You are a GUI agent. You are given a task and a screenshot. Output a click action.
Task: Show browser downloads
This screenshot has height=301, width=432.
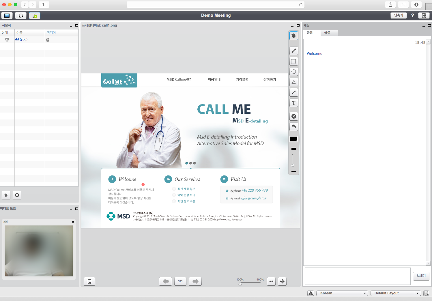click(416, 5)
